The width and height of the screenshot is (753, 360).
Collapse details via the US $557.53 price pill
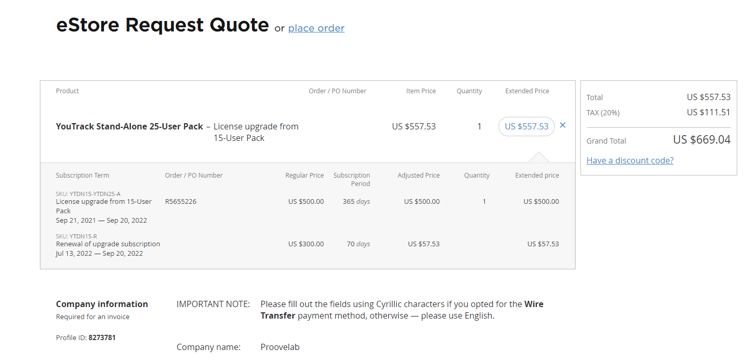(526, 126)
